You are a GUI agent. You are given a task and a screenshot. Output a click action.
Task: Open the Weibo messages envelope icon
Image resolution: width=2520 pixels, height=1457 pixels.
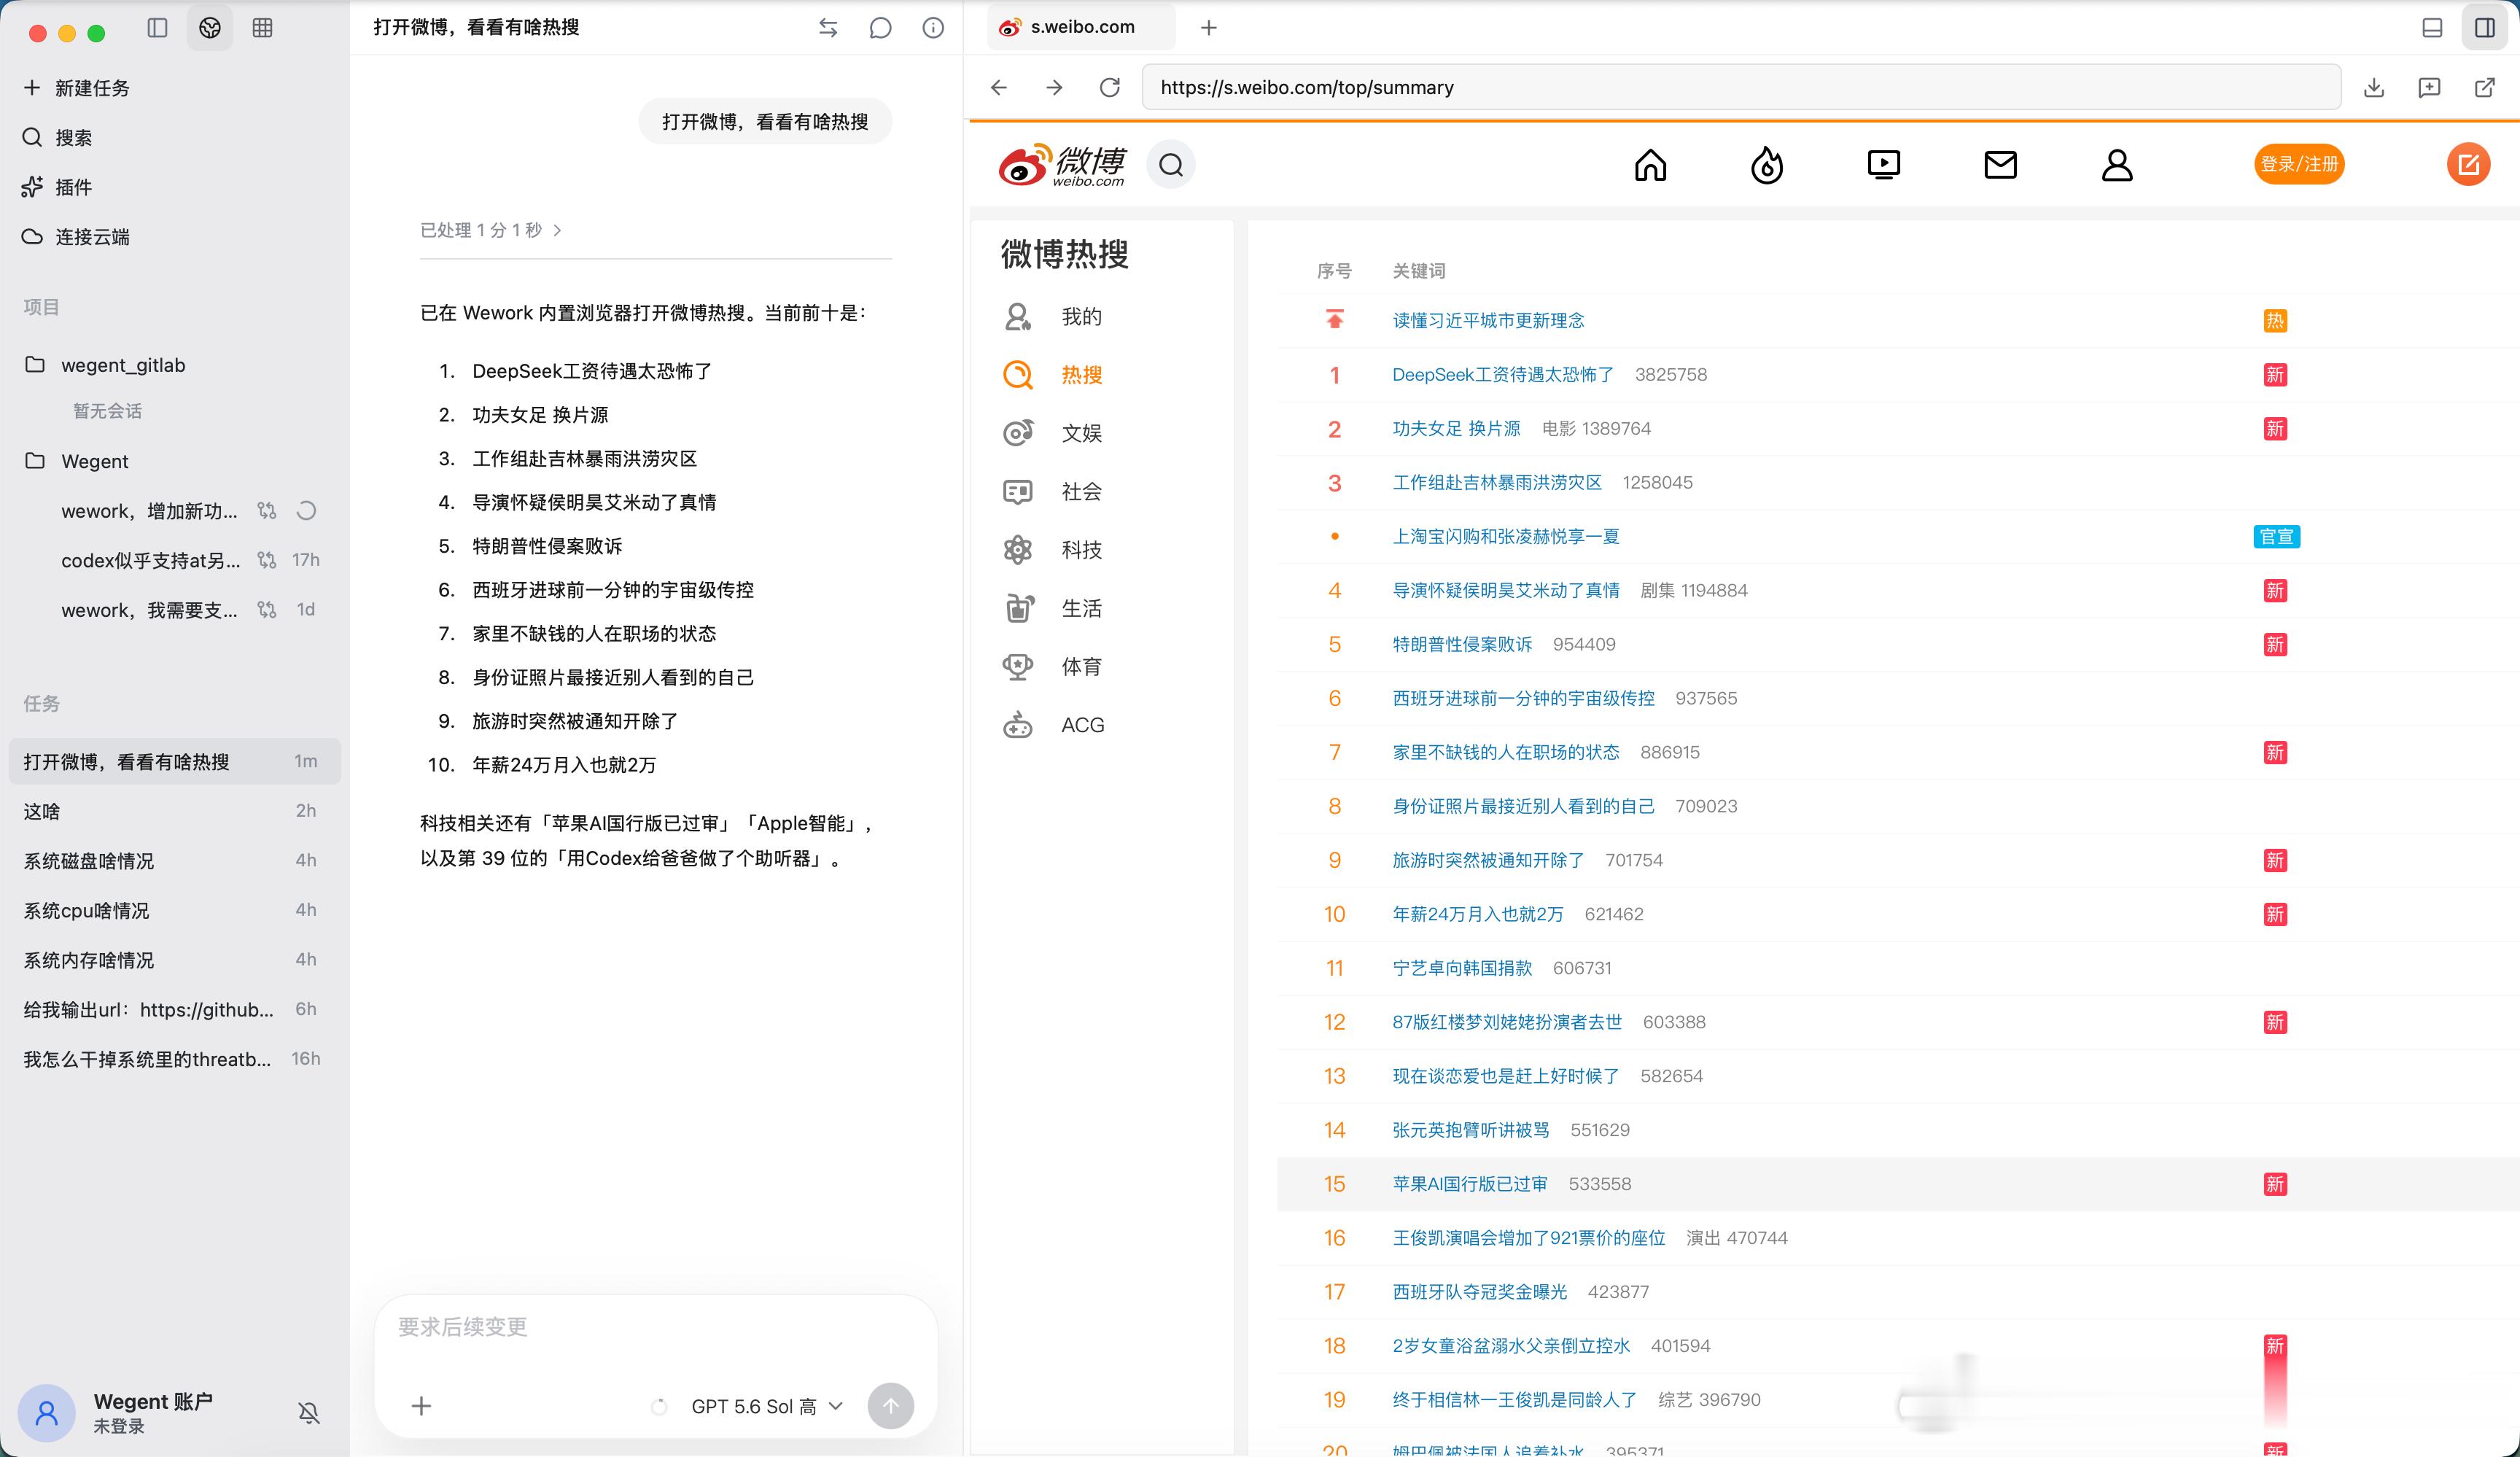2001,165
